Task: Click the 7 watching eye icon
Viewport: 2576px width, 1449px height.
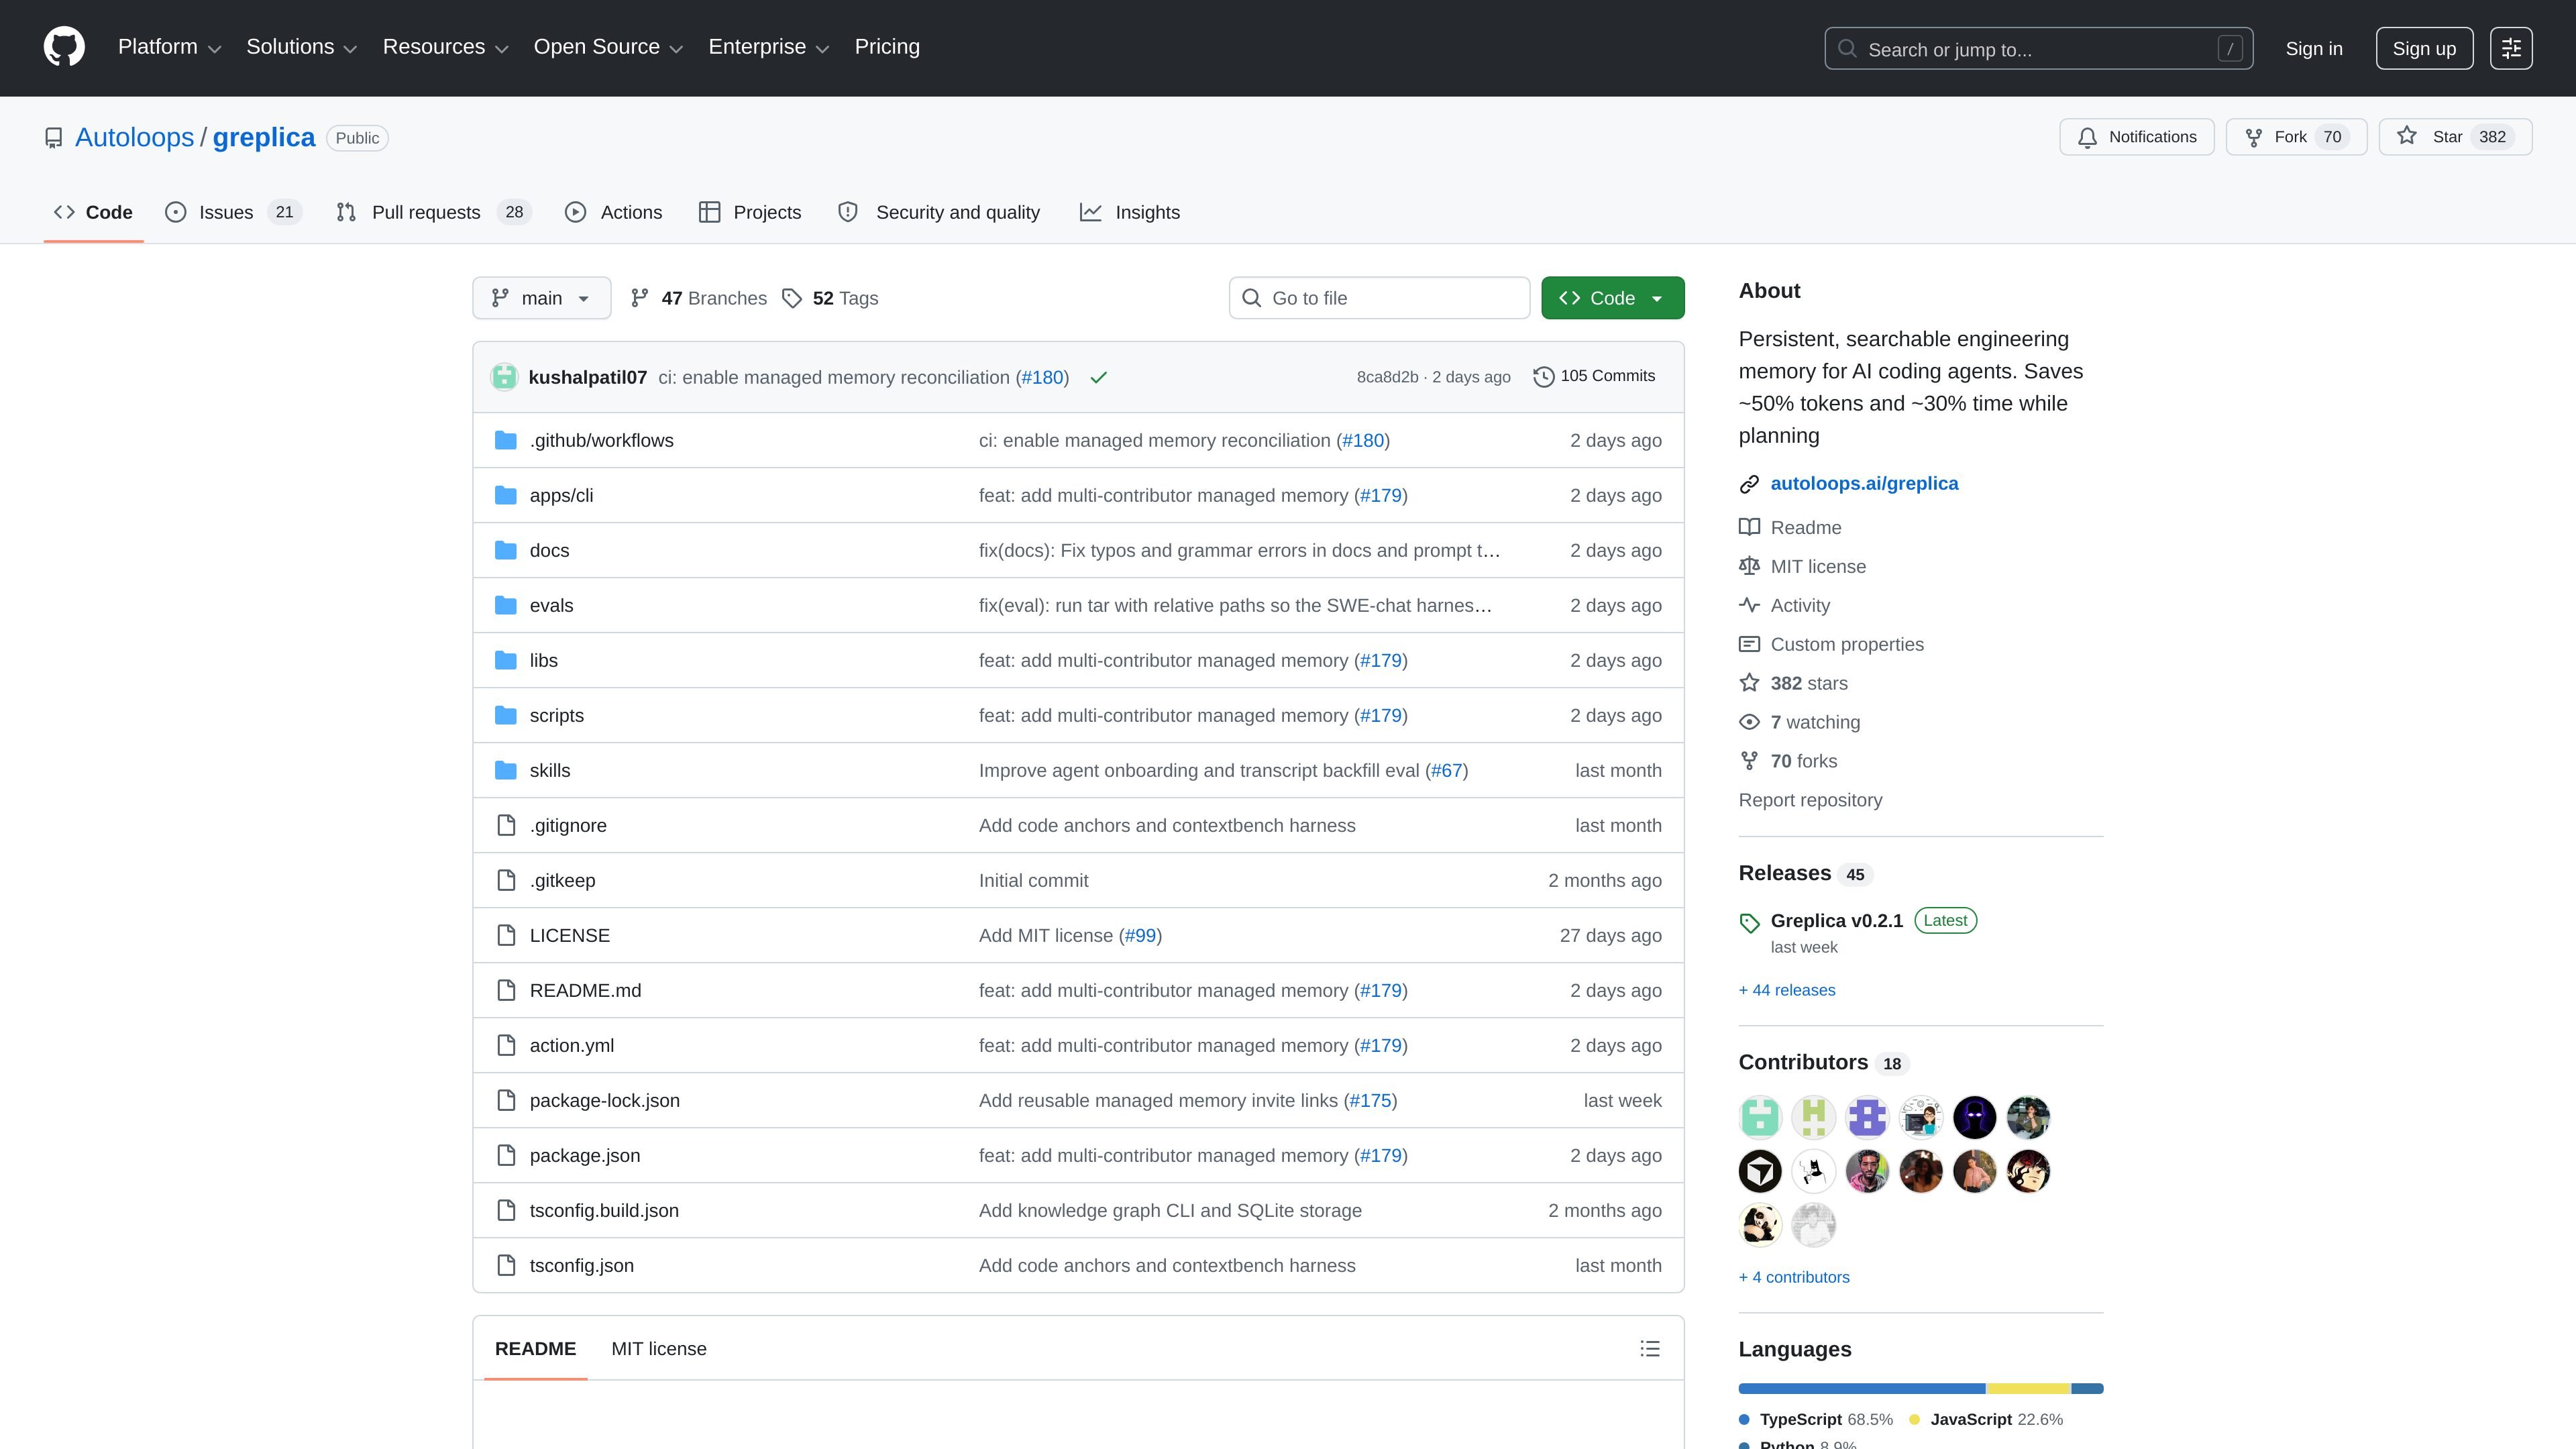Action: pyautogui.click(x=1749, y=722)
